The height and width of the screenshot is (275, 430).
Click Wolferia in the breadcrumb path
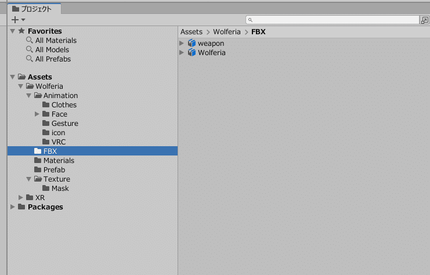click(x=227, y=32)
